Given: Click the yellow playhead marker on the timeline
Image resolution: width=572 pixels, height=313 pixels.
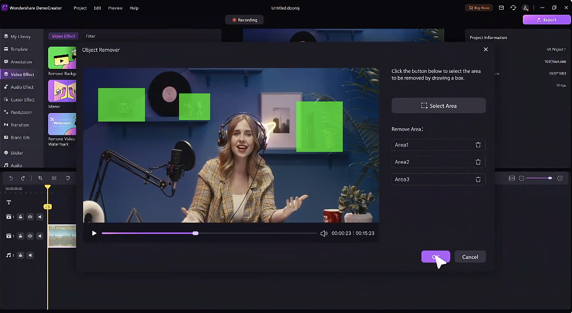Looking at the screenshot, I should 48,186.
